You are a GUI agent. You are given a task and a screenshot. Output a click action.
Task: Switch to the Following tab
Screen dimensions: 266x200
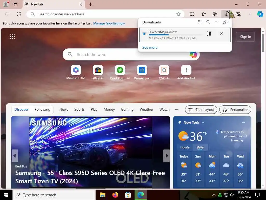click(42, 110)
